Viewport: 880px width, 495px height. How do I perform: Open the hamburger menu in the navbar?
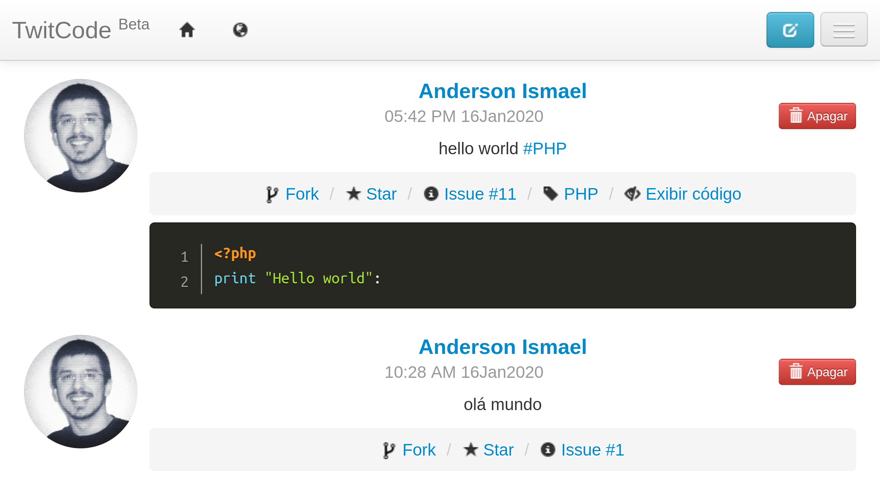tap(844, 29)
